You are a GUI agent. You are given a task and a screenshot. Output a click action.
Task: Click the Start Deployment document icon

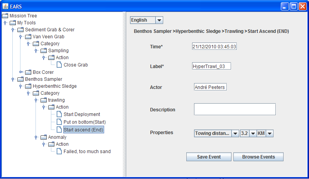click(59, 114)
